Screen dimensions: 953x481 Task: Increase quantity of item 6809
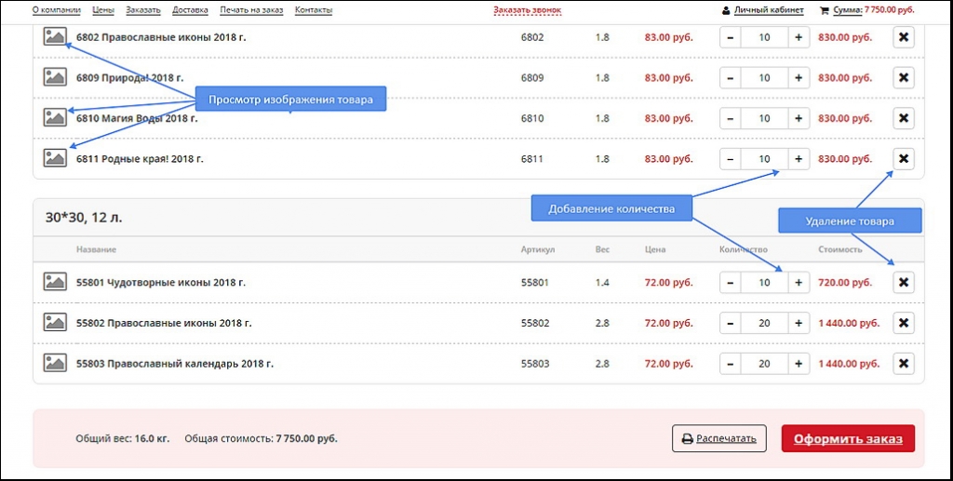click(798, 78)
